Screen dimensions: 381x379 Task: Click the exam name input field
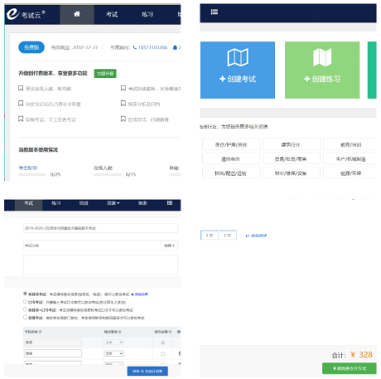(x=100, y=228)
